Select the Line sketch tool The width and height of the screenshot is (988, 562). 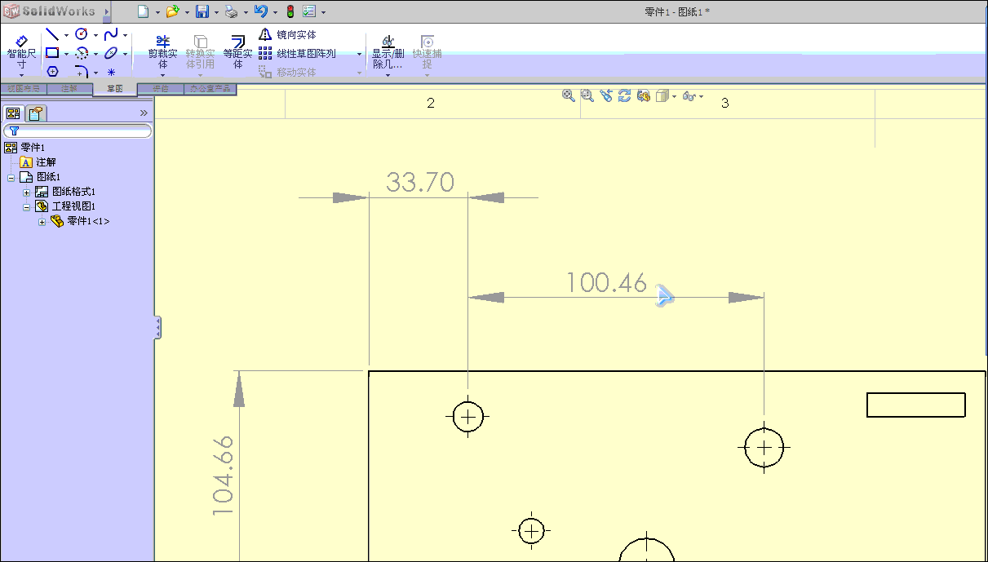[x=52, y=34]
